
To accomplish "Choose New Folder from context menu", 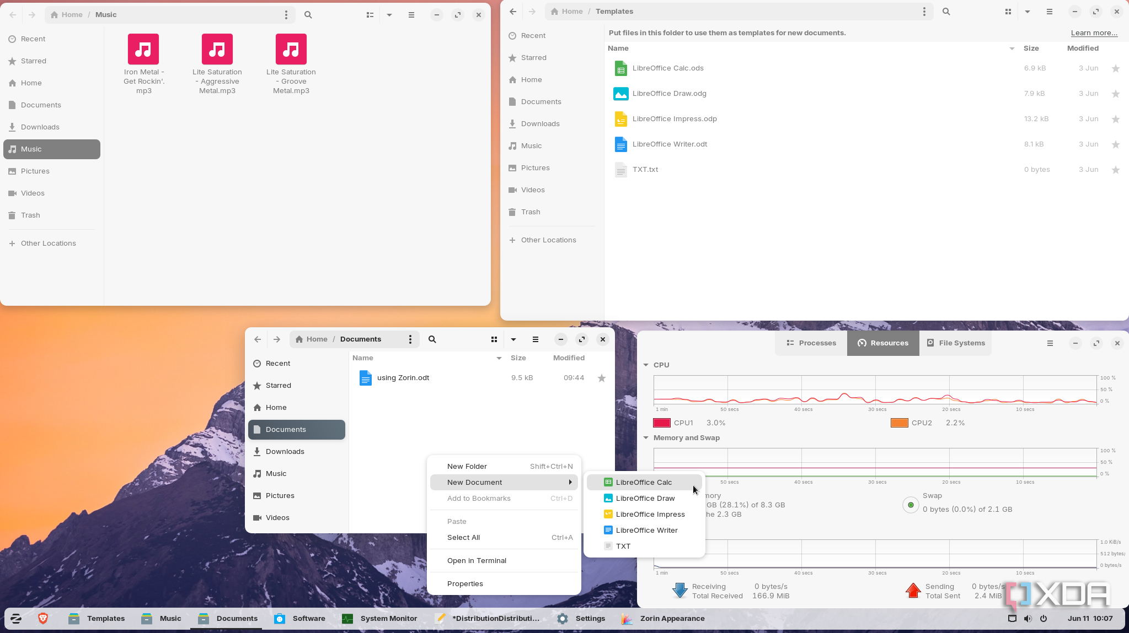I will click(x=504, y=467).
